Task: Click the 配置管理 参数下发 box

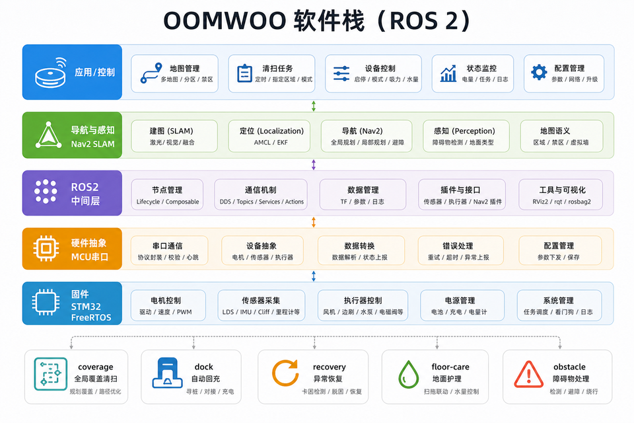Action: click(x=560, y=250)
